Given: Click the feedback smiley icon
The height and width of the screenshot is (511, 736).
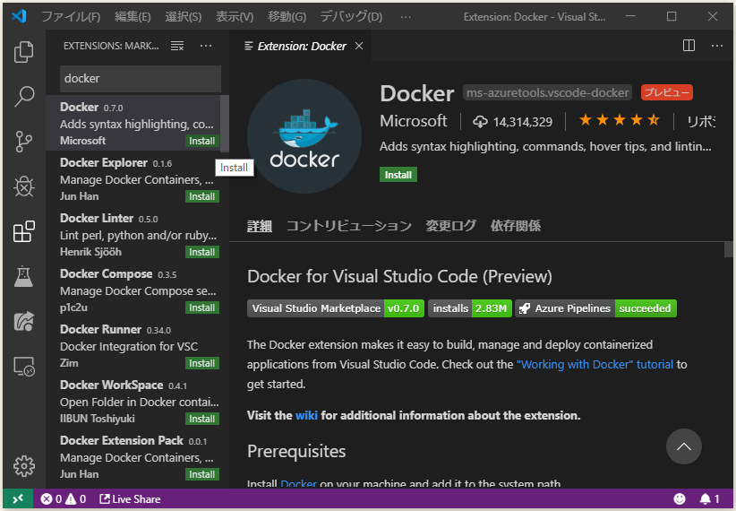Looking at the screenshot, I should pyautogui.click(x=680, y=498).
